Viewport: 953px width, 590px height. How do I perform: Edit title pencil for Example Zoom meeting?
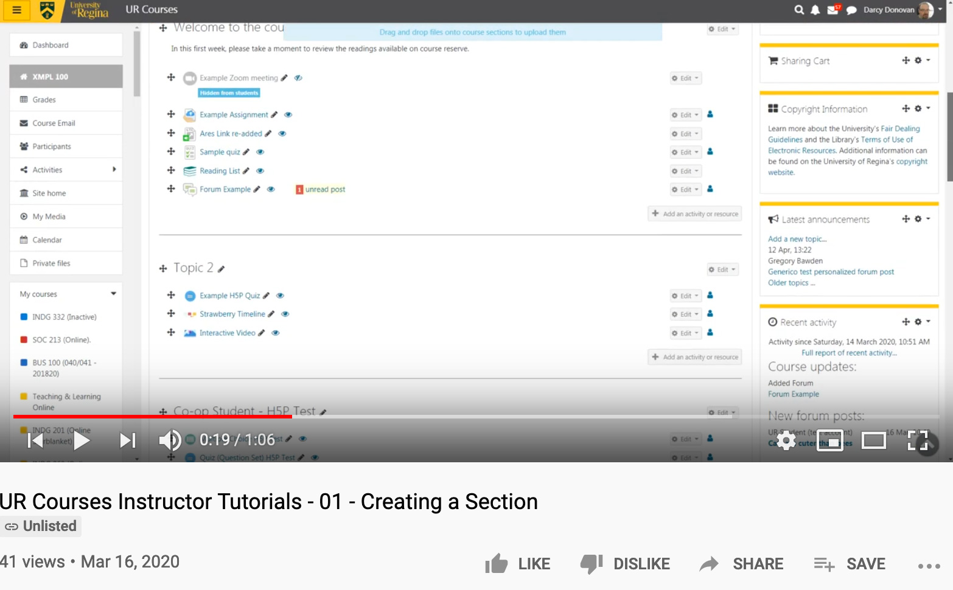284,78
